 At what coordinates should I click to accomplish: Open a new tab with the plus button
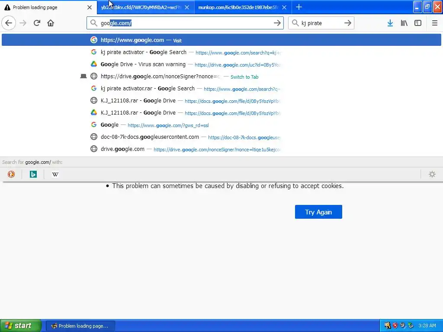(x=299, y=7)
